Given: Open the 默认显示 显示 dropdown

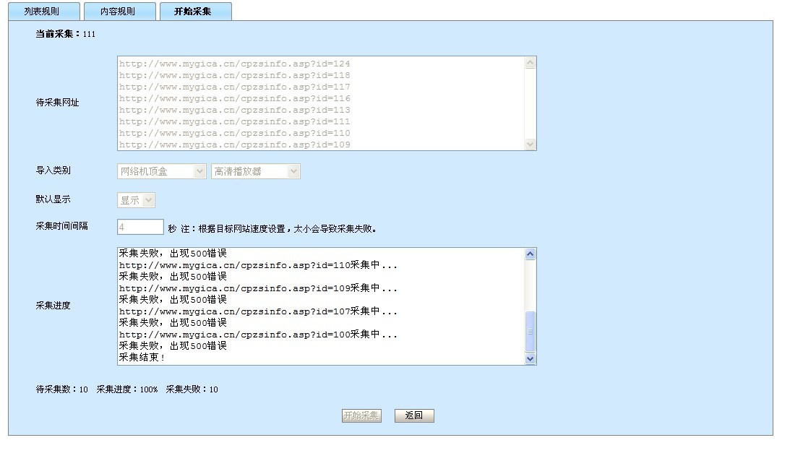Looking at the screenshot, I should click(x=136, y=200).
